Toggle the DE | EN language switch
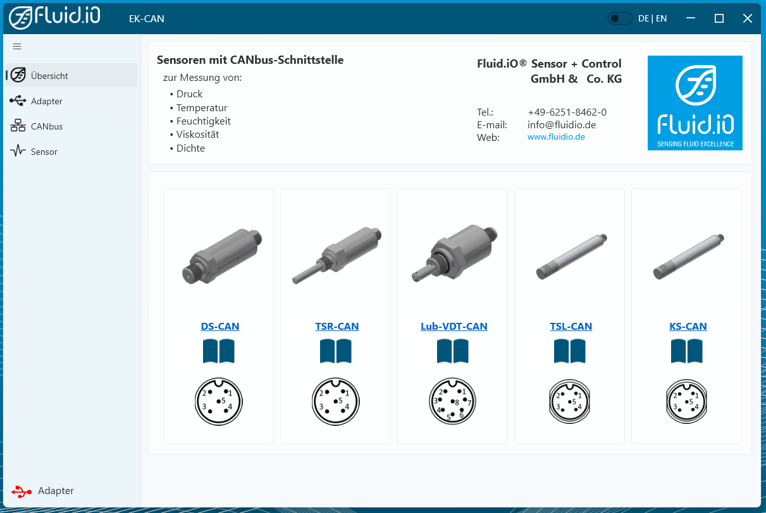 [x=620, y=18]
